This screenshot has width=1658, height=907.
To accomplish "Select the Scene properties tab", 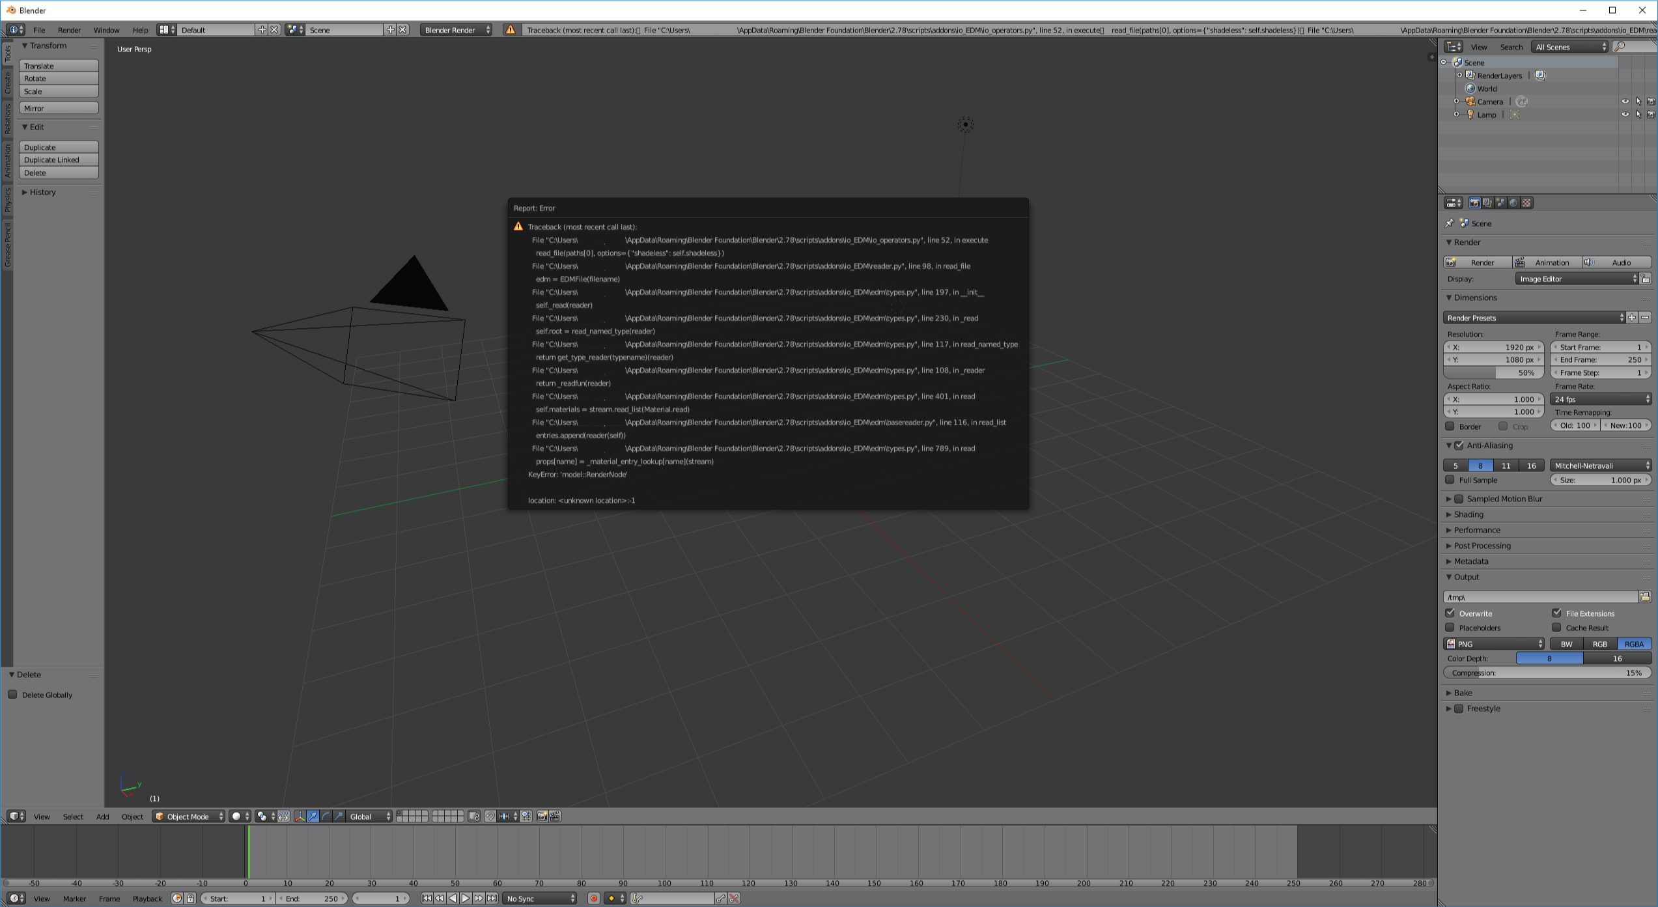I will [1500, 202].
